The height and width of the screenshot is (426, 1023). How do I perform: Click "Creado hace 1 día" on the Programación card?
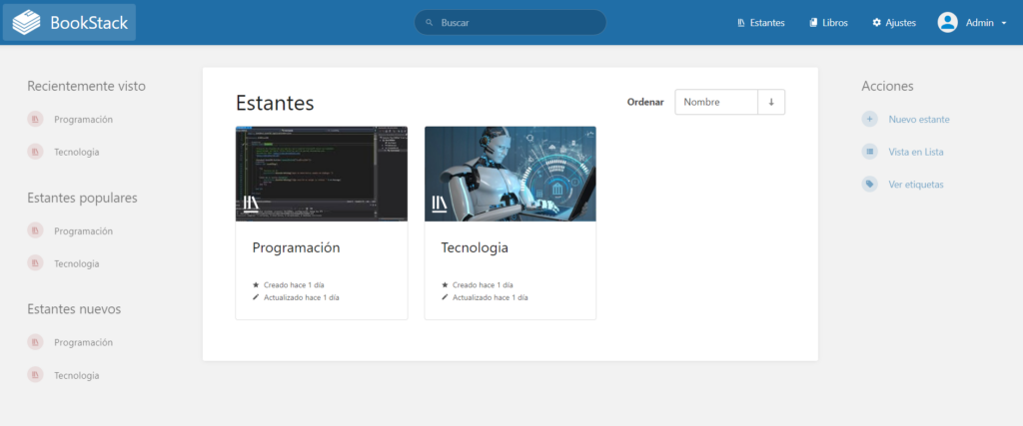[294, 284]
